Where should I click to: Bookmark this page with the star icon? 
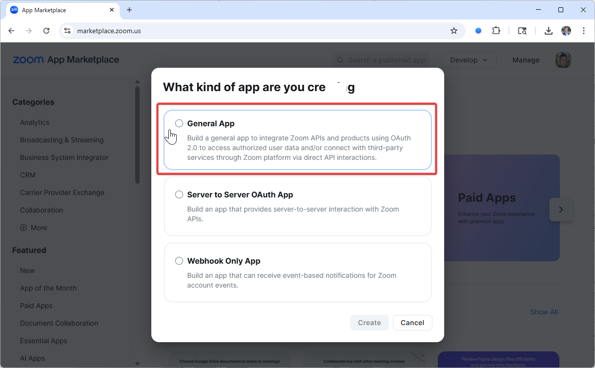click(x=454, y=31)
